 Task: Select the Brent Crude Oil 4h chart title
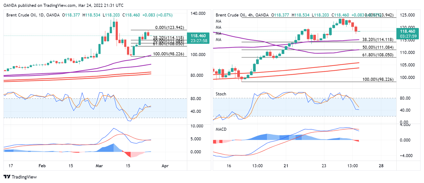click(242, 15)
